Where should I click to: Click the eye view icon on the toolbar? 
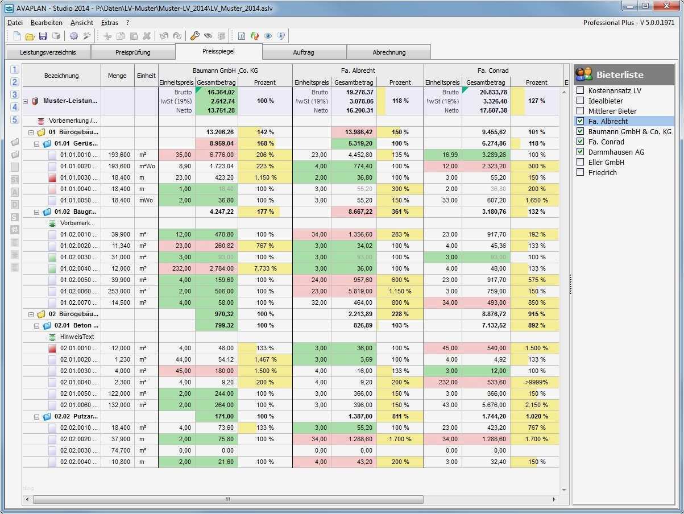(x=267, y=36)
